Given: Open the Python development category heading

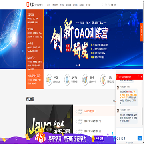Looking at the screenshot, I should click(31, 58).
